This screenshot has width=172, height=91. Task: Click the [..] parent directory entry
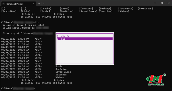point(24,9)
